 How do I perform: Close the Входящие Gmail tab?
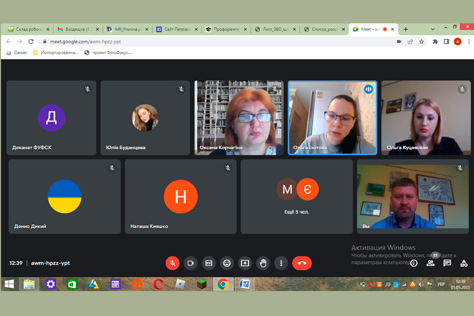97,29
